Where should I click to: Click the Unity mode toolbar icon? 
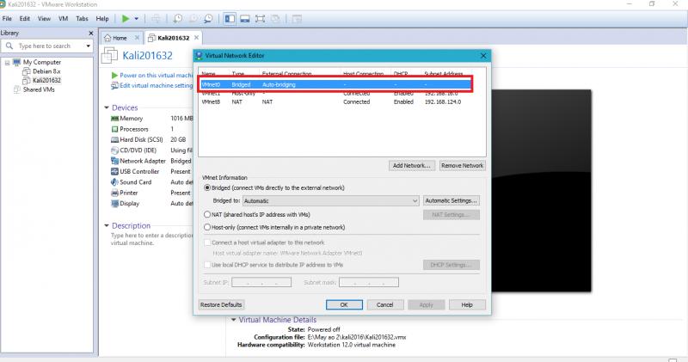click(x=275, y=18)
